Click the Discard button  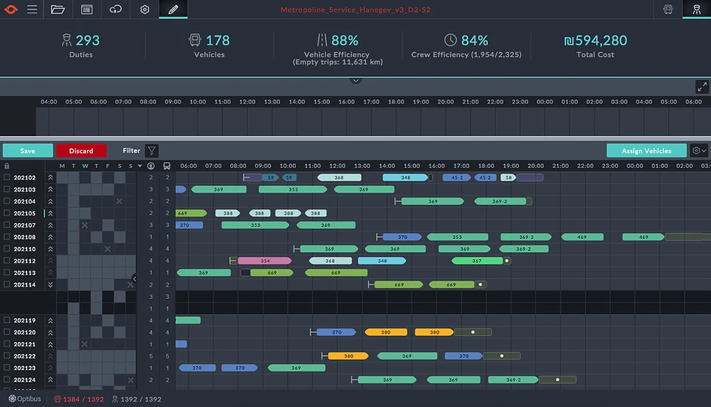(81, 151)
